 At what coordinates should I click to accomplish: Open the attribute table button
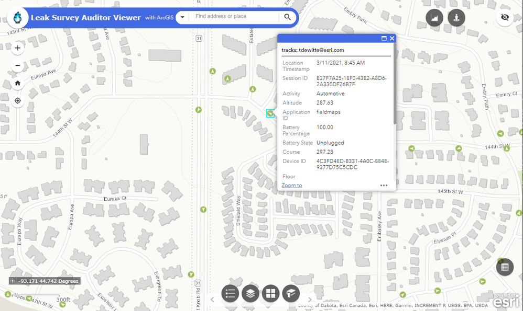pyautogui.click(x=505, y=267)
